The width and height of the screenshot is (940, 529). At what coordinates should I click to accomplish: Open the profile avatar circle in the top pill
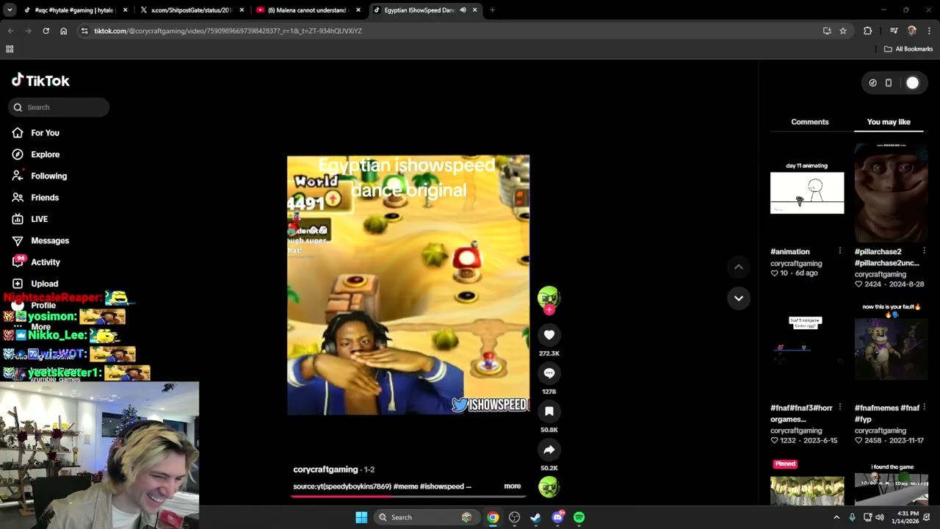pyautogui.click(x=912, y=83)
